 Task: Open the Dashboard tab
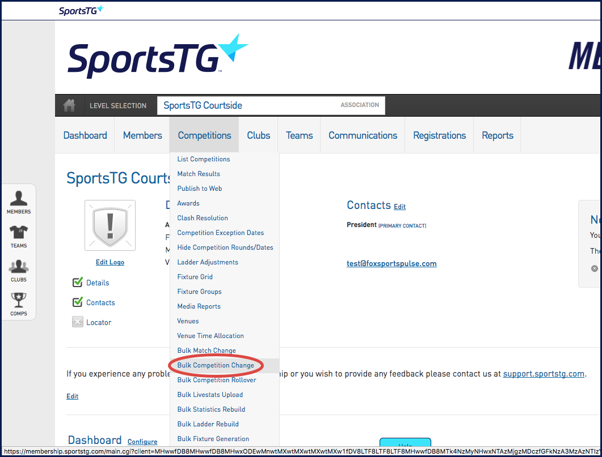(85, 135)
